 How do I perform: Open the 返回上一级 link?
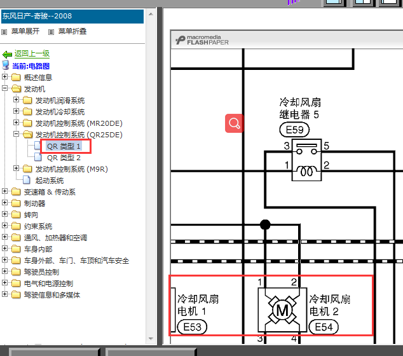[32, 54]
